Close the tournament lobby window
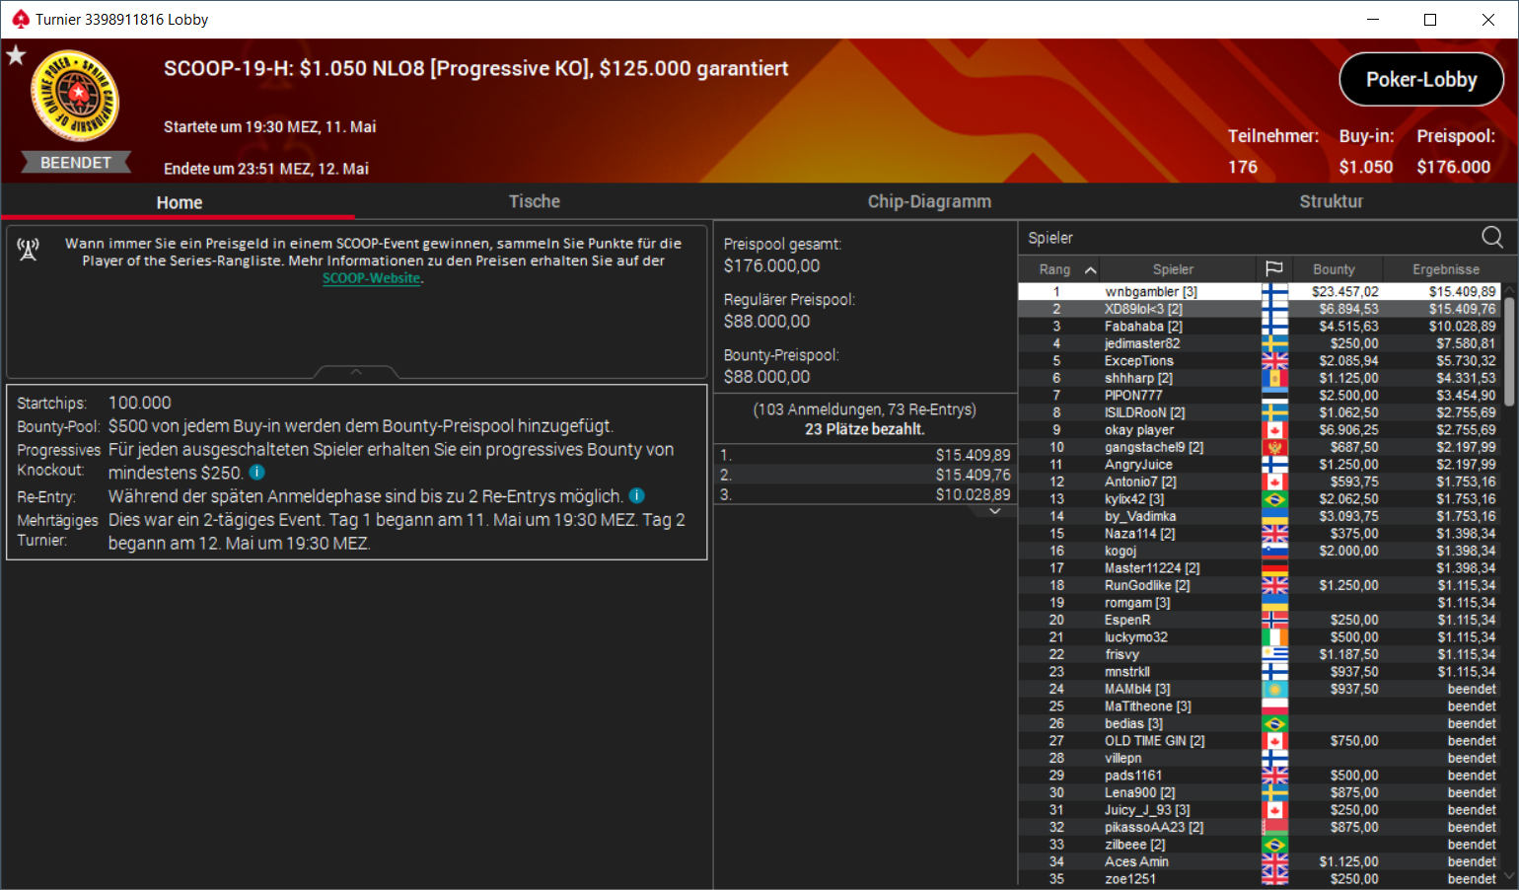This screenshot has height=890, width=1519. pos(1488,19)
